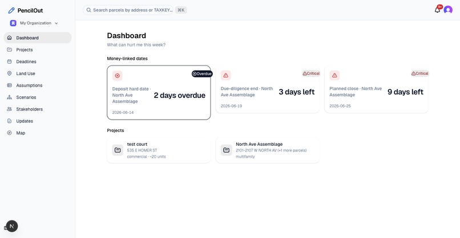
Task: Click the Projects folder icon in sidebar
Action: coord(9,50)
